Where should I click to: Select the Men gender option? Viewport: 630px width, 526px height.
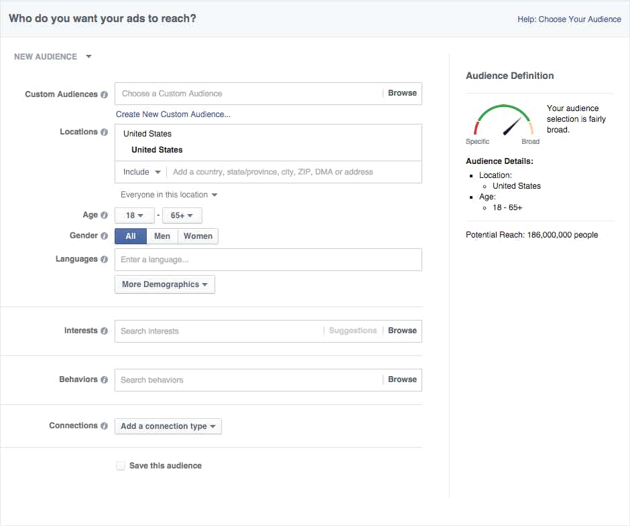tap(162, 236)
